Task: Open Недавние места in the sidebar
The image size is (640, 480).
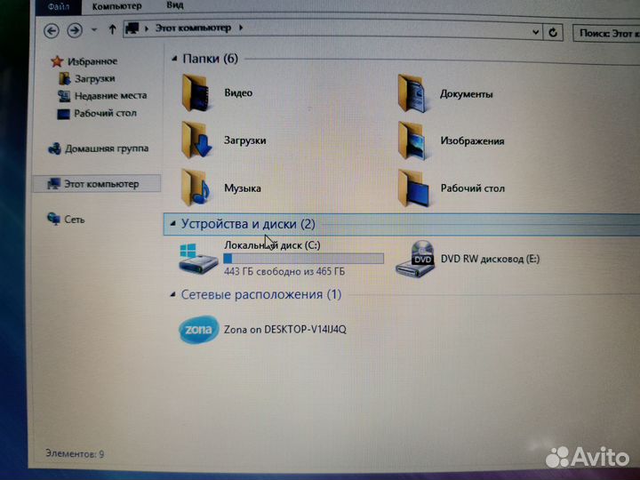Action: pyautogui.click(x=110, y=95)
